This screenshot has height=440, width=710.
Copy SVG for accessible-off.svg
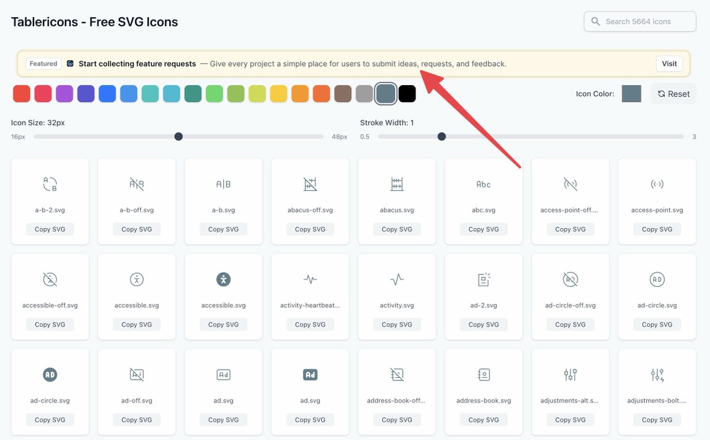[x=50, y=325]
